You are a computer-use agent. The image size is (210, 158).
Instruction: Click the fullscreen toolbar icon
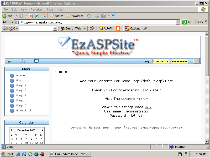pyautogui.click(x=103, y=16)
